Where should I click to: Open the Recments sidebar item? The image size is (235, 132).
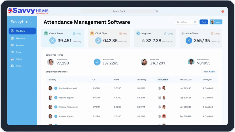[20, 38]
